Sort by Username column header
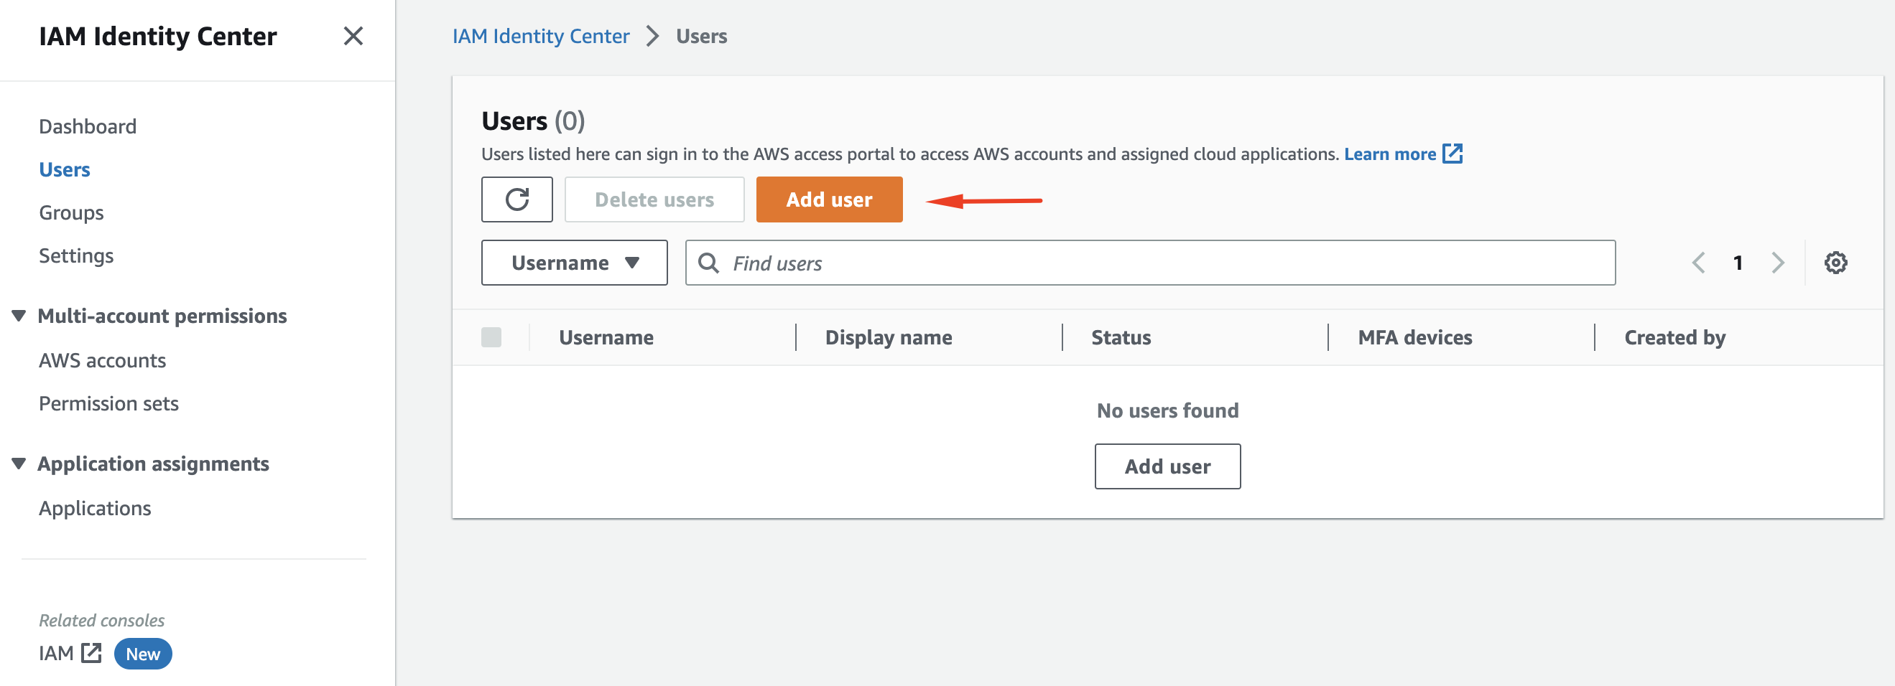The height and width of the screenshot is (686, 1895). tap(606, 337)
